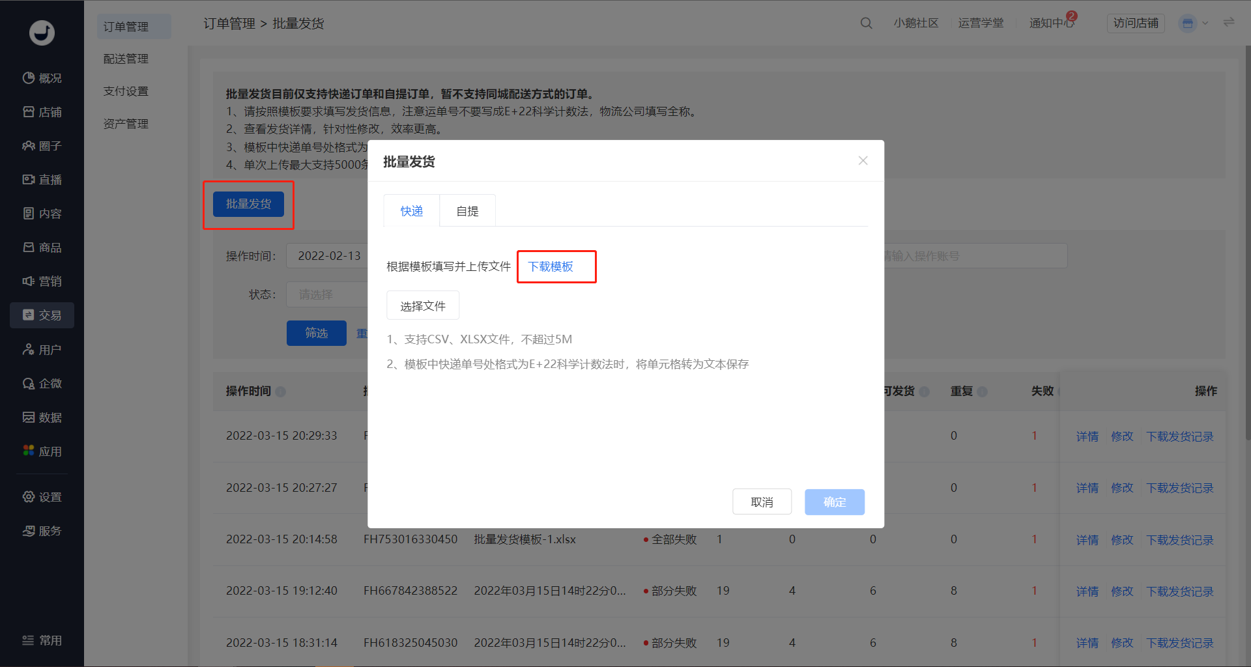Go to 数据 data section
Viewport: 1251px width, 667px height.
pos(42,418)
